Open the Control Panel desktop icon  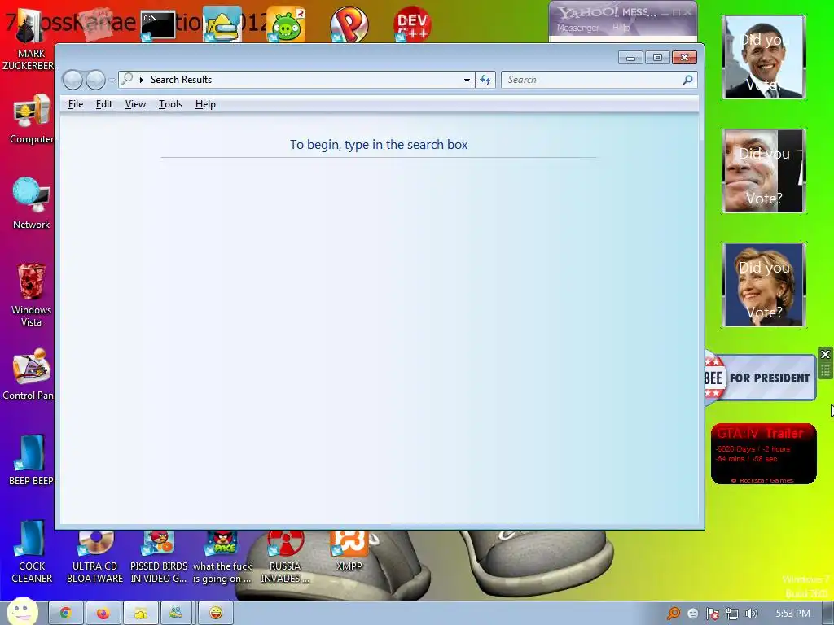pyautogui.click(x=29, y=374)
